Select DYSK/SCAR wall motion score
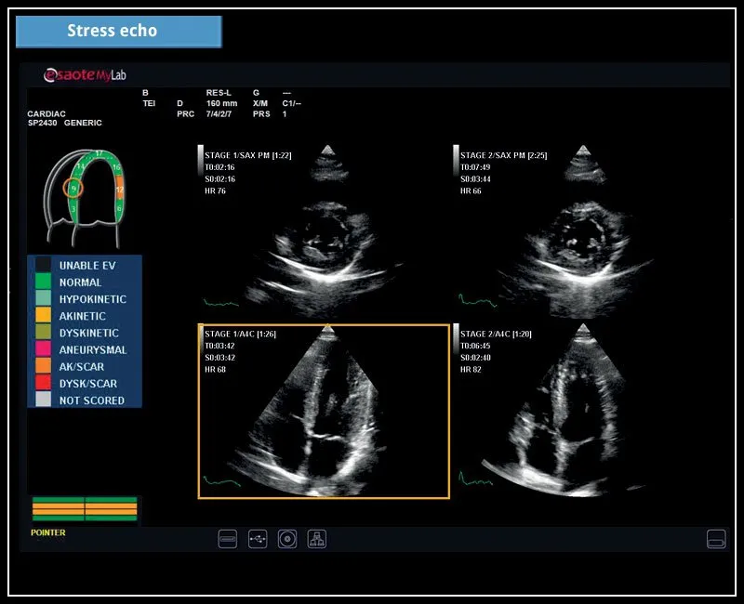Image resolution: width=744 pixels, height=604 pixels. click(87, 383)
